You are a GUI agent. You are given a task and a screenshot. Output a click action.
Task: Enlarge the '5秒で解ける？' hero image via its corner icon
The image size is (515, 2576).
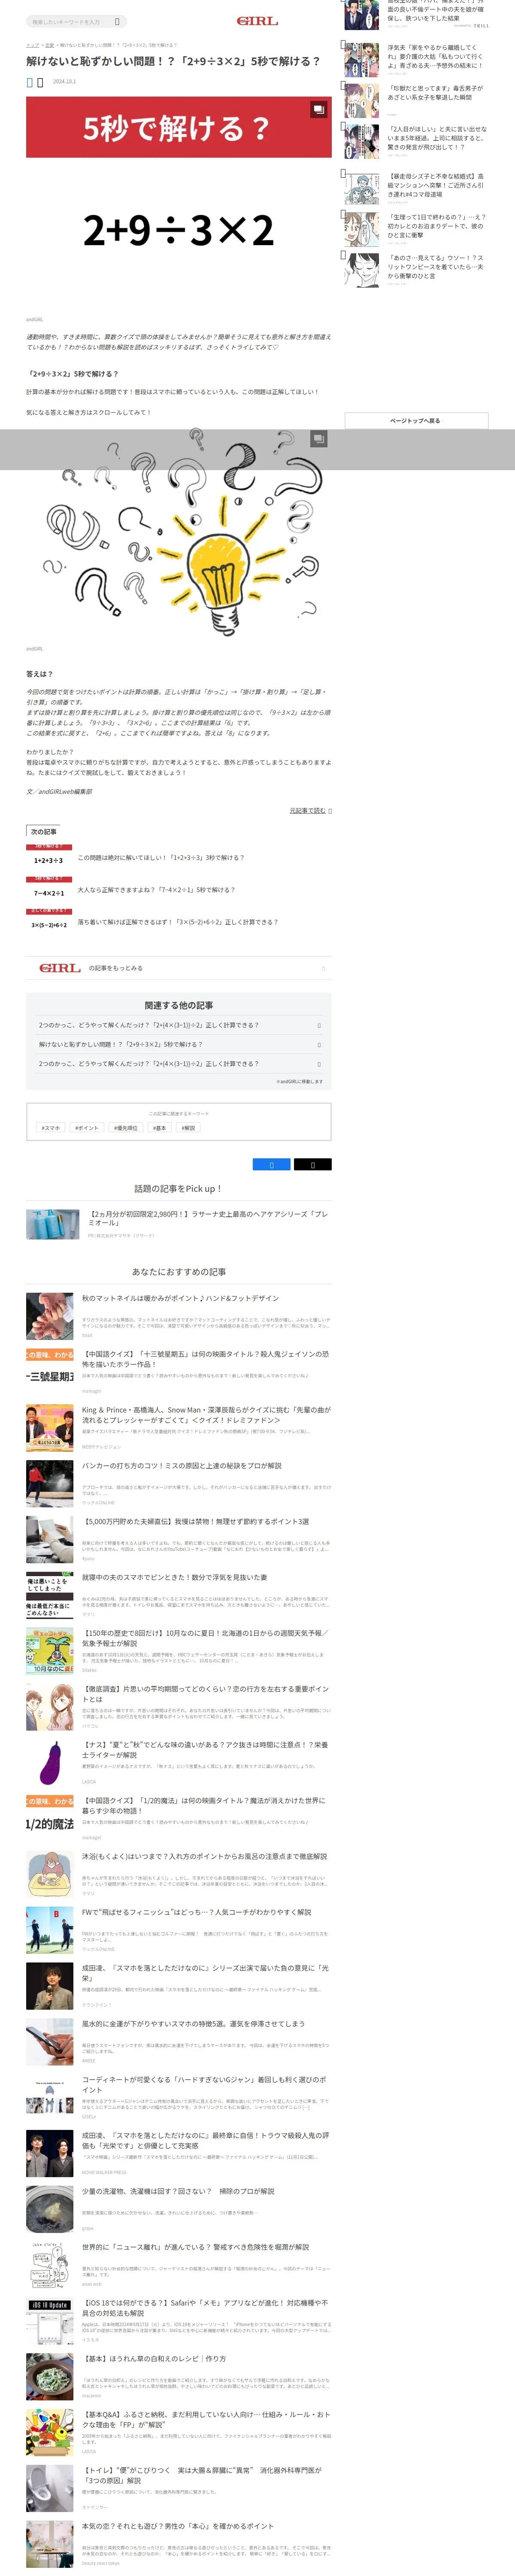click(x=318, y=109)
